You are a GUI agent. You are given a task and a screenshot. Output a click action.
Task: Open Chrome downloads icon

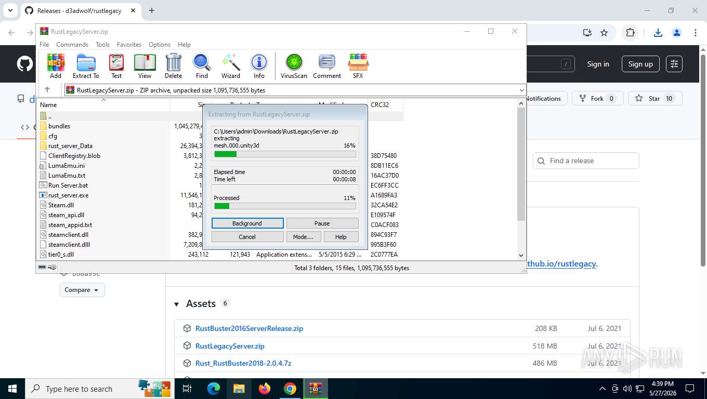tap(658, 32)
